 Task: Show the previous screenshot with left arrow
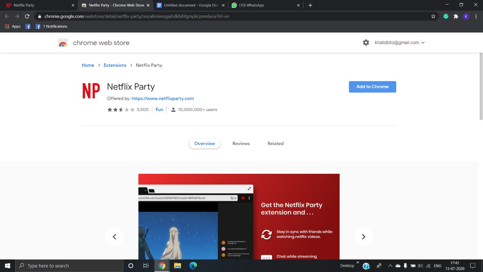(114, 236)
